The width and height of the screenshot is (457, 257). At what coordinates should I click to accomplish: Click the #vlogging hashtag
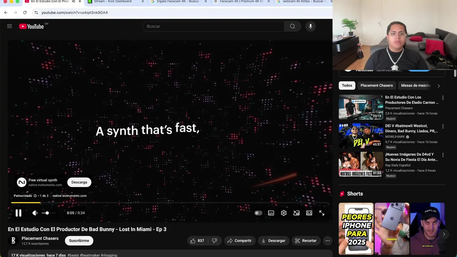[x=109, y=255]
